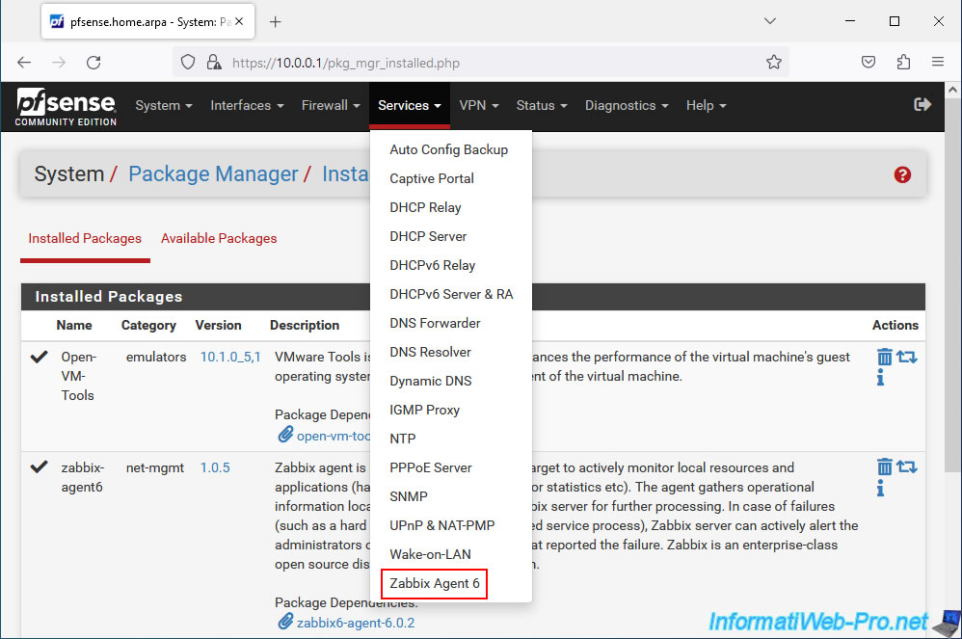This screenshot has width=962, height=639.
Task: Bookmark this page with the star icon
Action: (x=774, y=62)
